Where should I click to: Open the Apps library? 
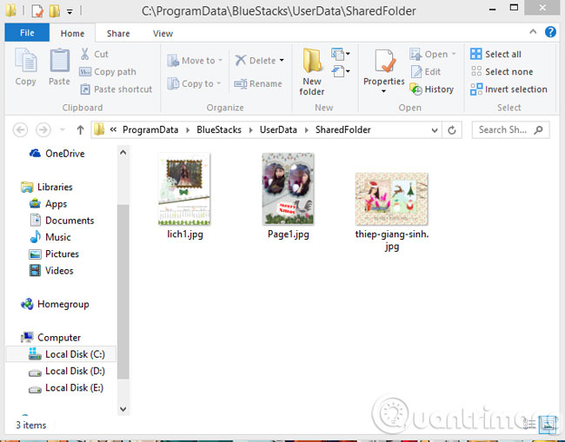coord(48,204)
